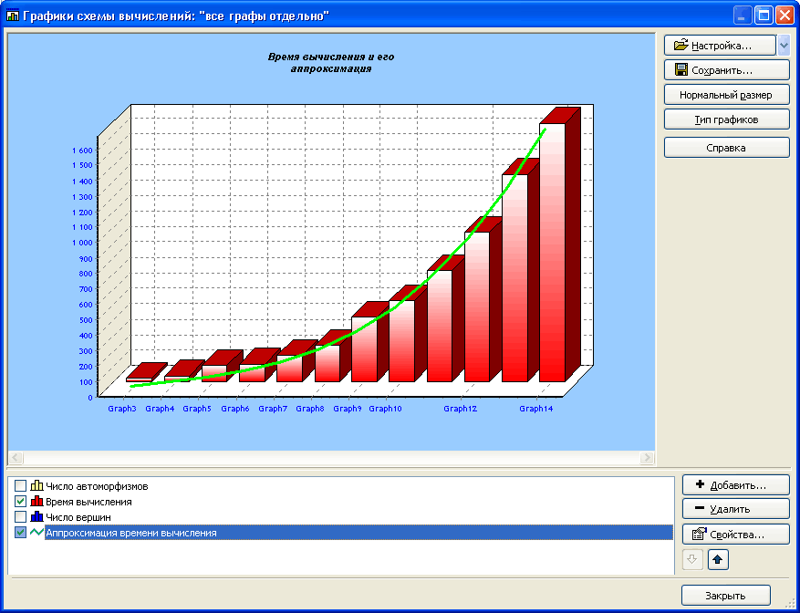800x613 pixels.
Task: Open Свойства properties of the series
Action: click(x=736, y=535)
